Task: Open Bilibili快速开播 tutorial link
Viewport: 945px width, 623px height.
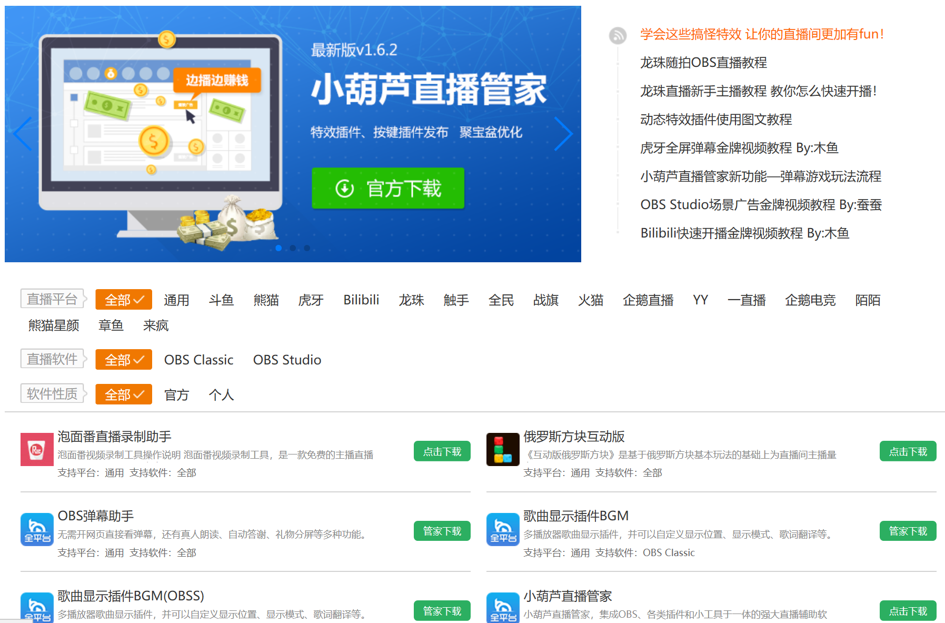Action: 745,233
